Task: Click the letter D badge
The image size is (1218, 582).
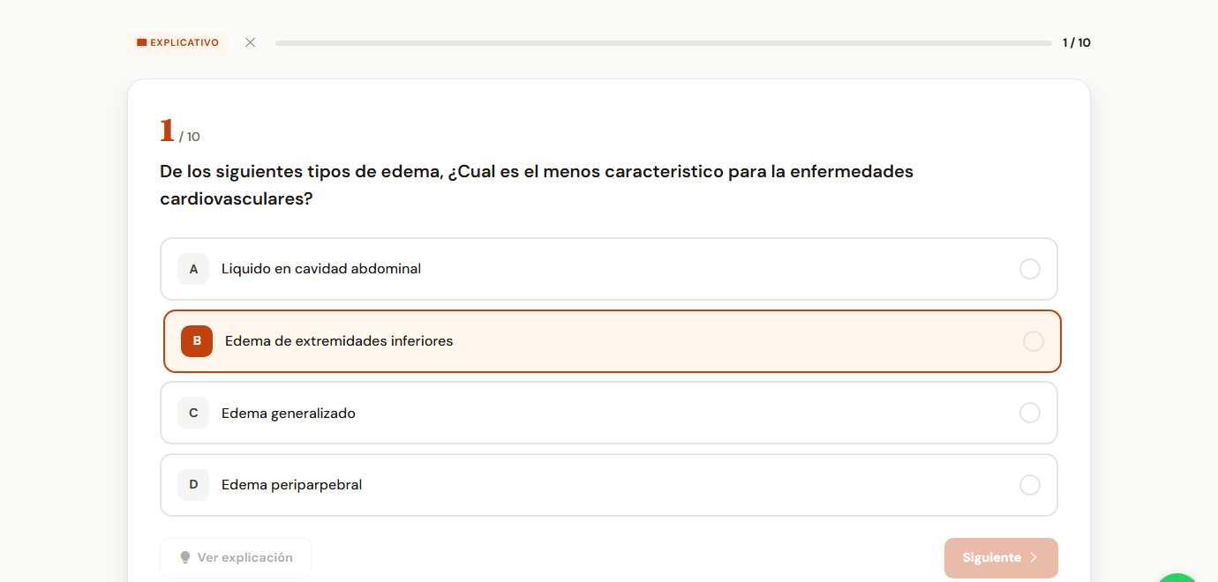Action: click(x=193, y=484)
